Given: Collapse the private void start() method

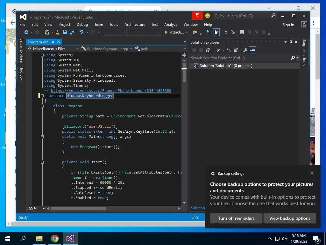Looking at the screenshot, I should coord(42,162).
